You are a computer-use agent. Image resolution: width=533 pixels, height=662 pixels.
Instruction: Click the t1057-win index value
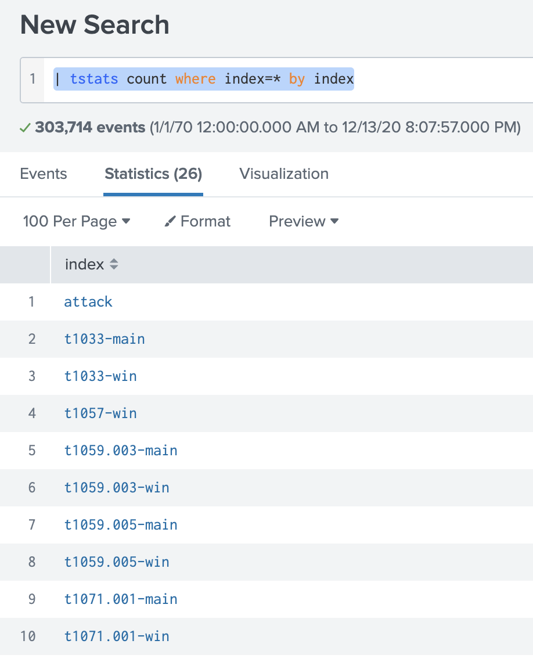(x=100, y=413)
